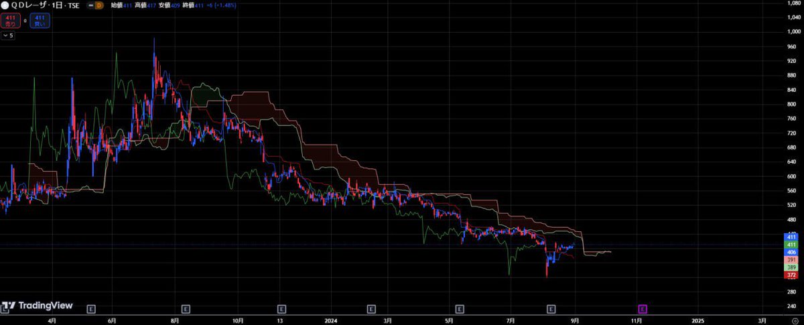Screen dimensions: 804x325
Task: Click the red 411 売り sell button
Action: pos(11,20)
